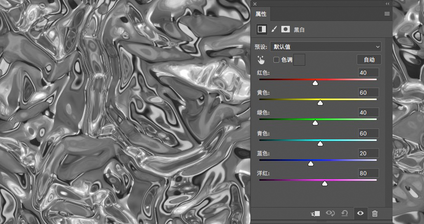
Task: Open the 预设 preset dropdown
Action: tap(326, 47)
